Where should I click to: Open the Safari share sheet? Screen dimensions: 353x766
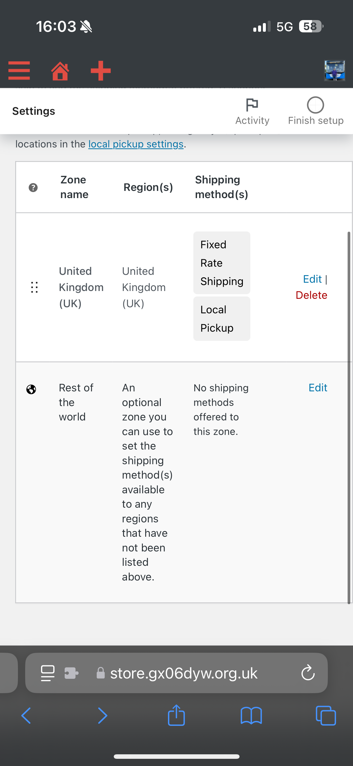pos(176,715)
